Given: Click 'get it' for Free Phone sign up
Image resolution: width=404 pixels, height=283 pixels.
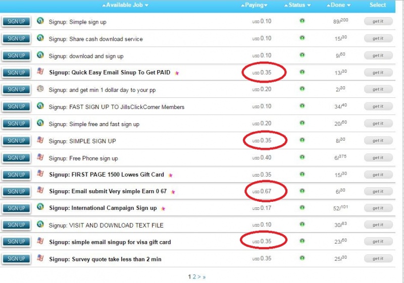Looking at the screenshot, I should pos(378,157).
